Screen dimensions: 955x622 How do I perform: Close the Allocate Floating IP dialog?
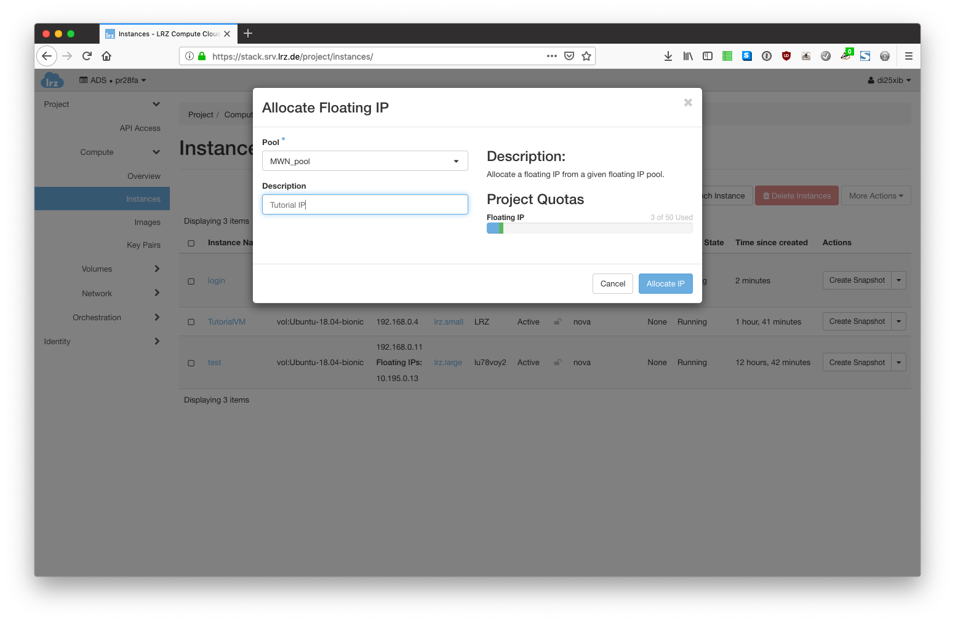pyautogui.click(x=688, y=103)
